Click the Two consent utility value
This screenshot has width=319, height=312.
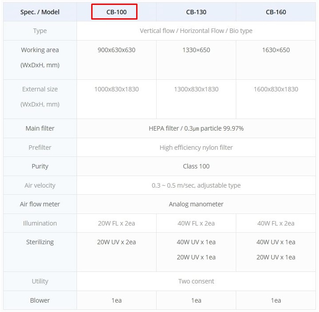[x=196, y=281]
